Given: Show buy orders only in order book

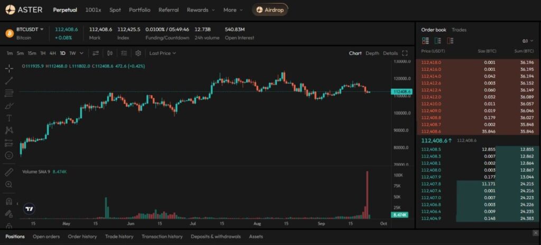Looking at the screenshot, I should click(x=437, y=41).
